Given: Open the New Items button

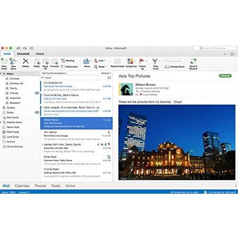Looking at the screenshot, I should [x=13, y=64].
